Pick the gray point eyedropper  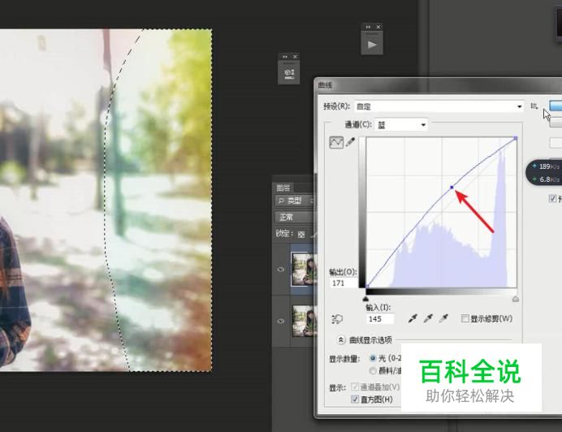tap(428, 318)
